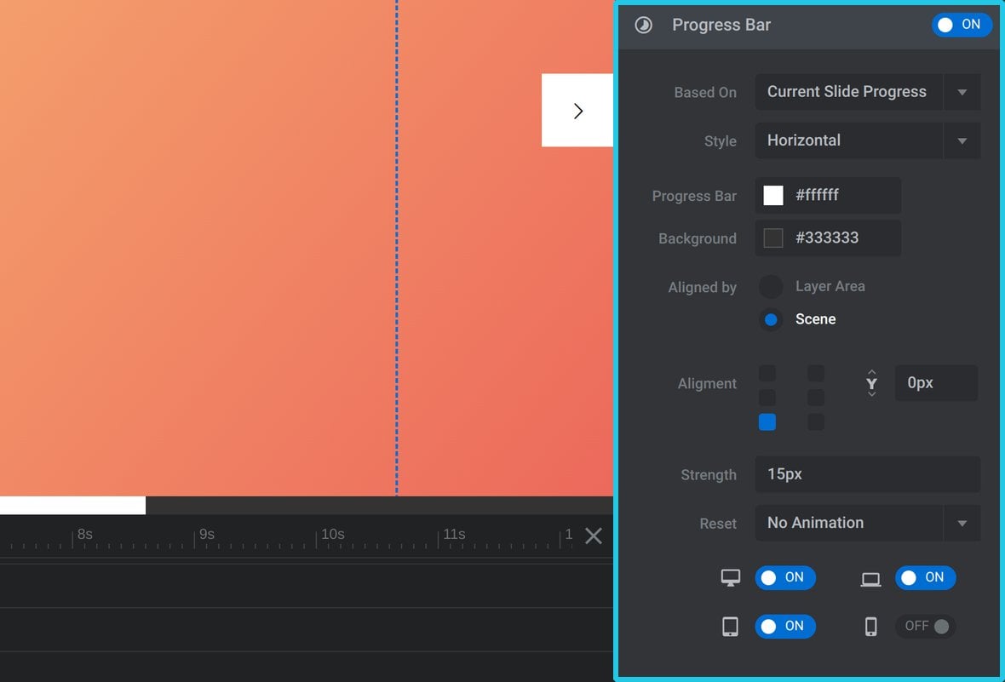1005x682 pixels.
Task: Toggle the mobile visibility OFF switch
Action: 926,627
